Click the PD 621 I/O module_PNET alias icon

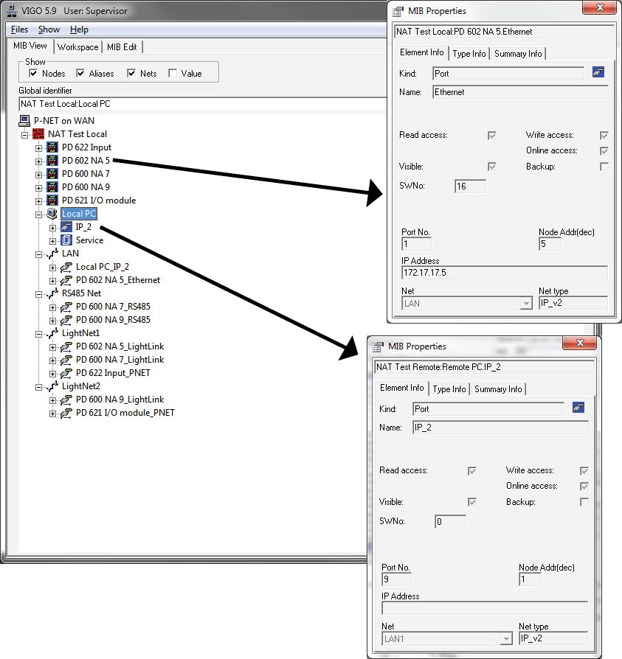click(x=66, y=413)
